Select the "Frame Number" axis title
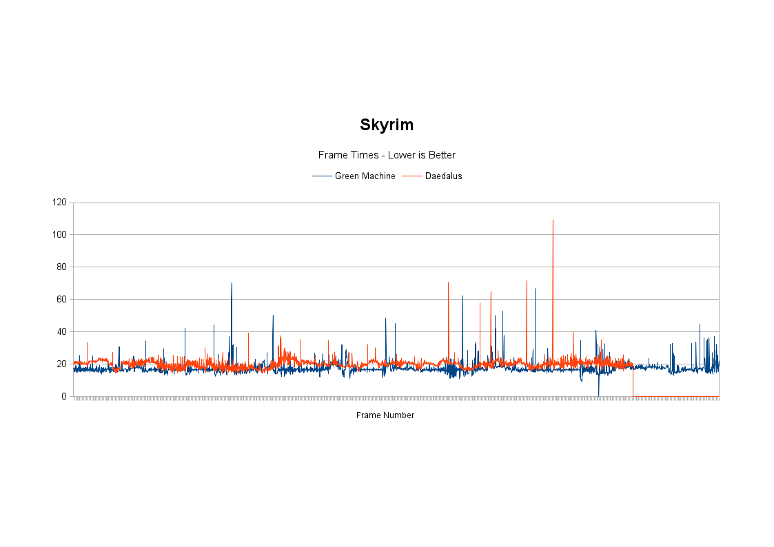Image resolution: width=774 pixels, height=547 pixels. coord(385,415)
